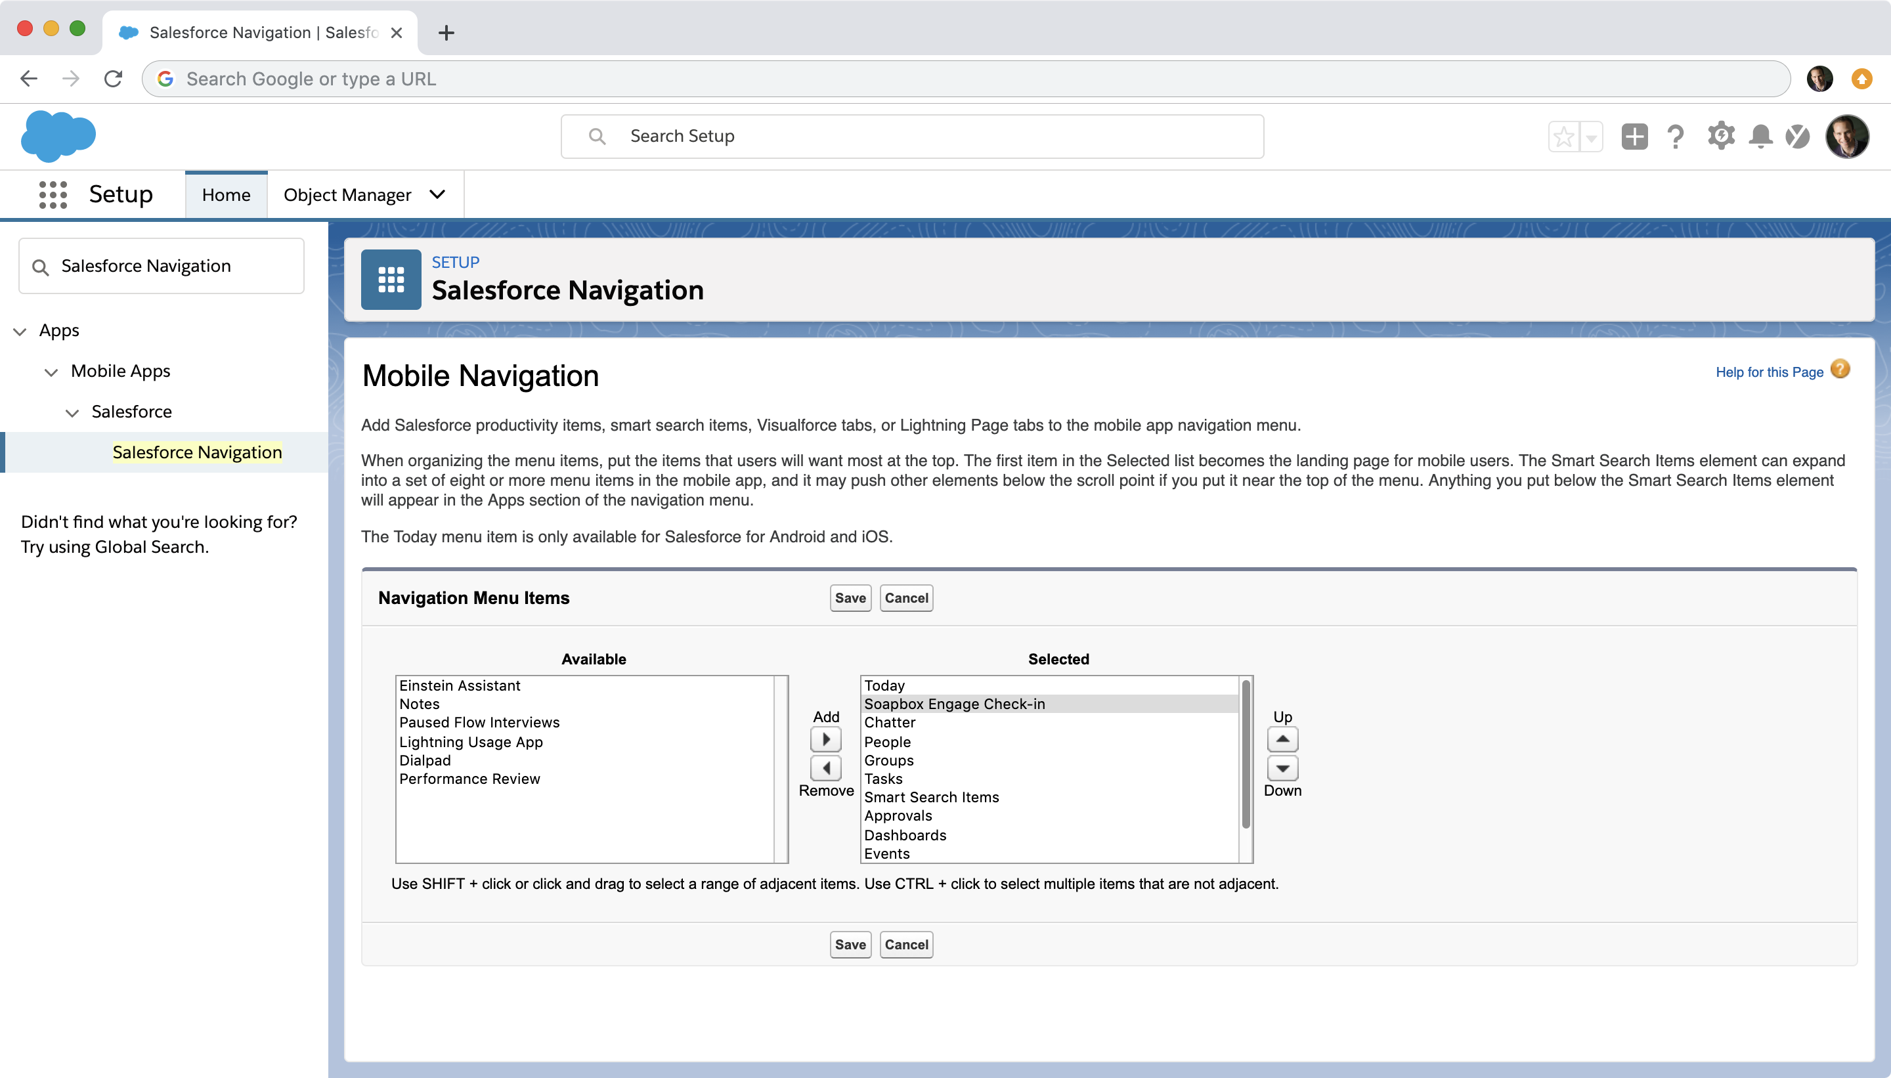Click the Chrome profile avatar

(x=1820, y=79)
